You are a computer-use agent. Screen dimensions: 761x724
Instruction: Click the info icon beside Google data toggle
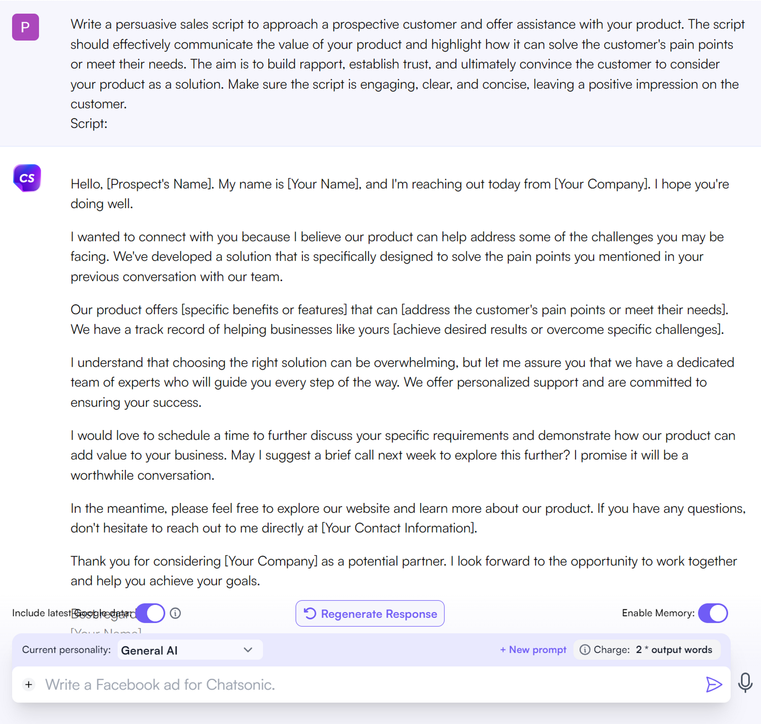[175, 613]
